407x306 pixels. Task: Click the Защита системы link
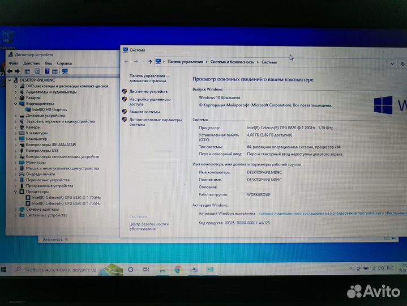[144, 112]
